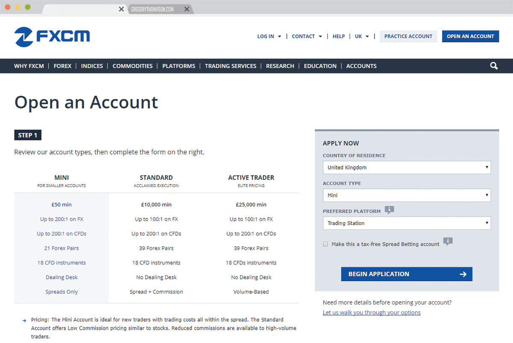Click 'Spreads Only' in the Mini column
The width and height of the screenshot is (513, 343).
[62, 292]
